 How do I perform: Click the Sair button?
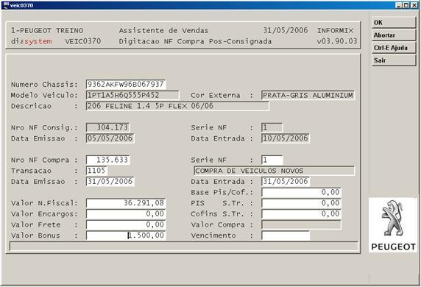point(394,60)
